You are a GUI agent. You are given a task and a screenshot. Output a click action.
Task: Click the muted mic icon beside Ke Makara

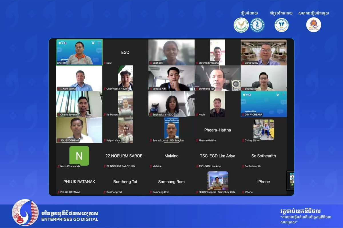(x=105, y=115)
